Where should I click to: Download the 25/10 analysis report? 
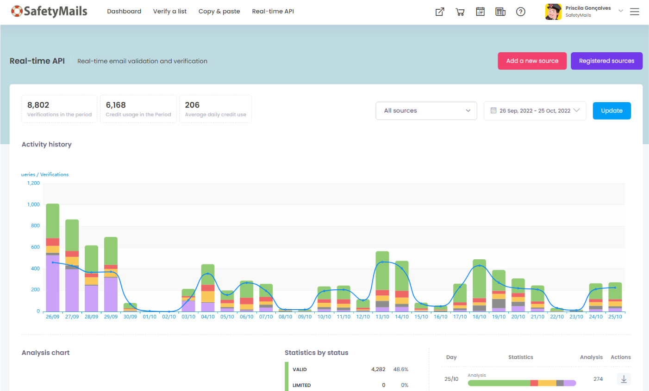pos(624,379)
